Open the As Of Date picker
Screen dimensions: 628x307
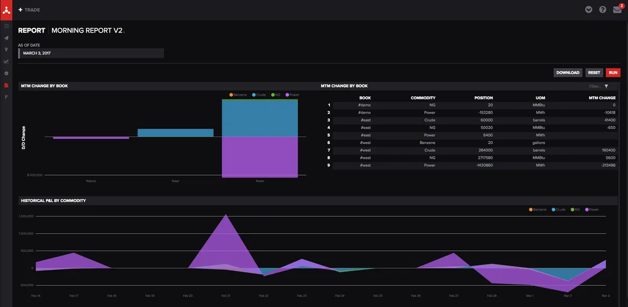click(x=91, y=53)
